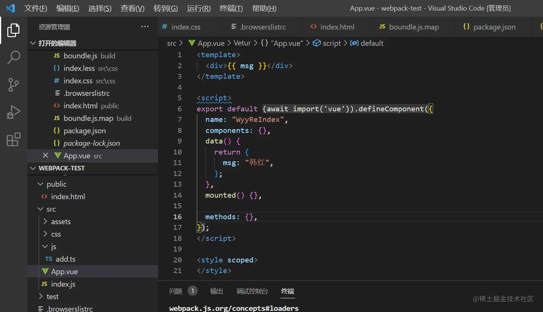Click the braces icon beside package.json in open editors
543x312 pixels.
[x=57, y=131]
